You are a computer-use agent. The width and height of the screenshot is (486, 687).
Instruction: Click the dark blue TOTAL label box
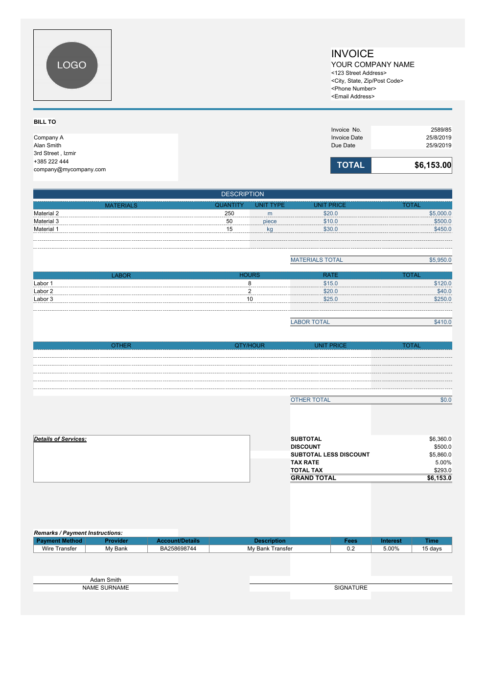pyautogui.click(x=351, y=165)
